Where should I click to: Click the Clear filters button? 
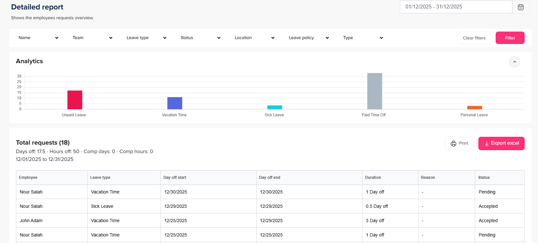click(474, 38)
